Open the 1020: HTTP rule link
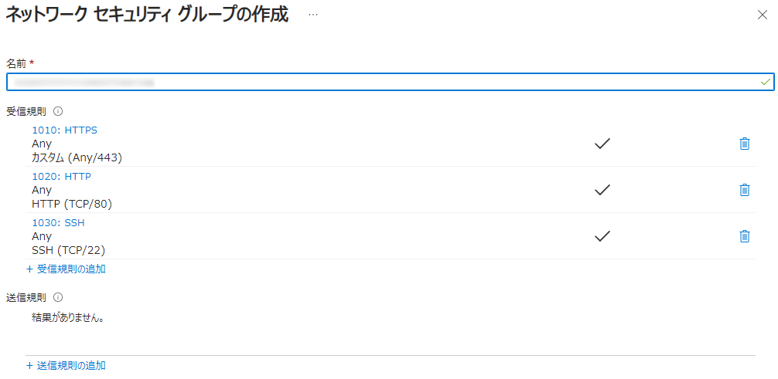This screenshot has width=778, height=379. point(62,176)
